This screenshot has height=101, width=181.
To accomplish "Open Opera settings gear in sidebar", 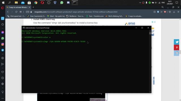I will tap(3, 84).
